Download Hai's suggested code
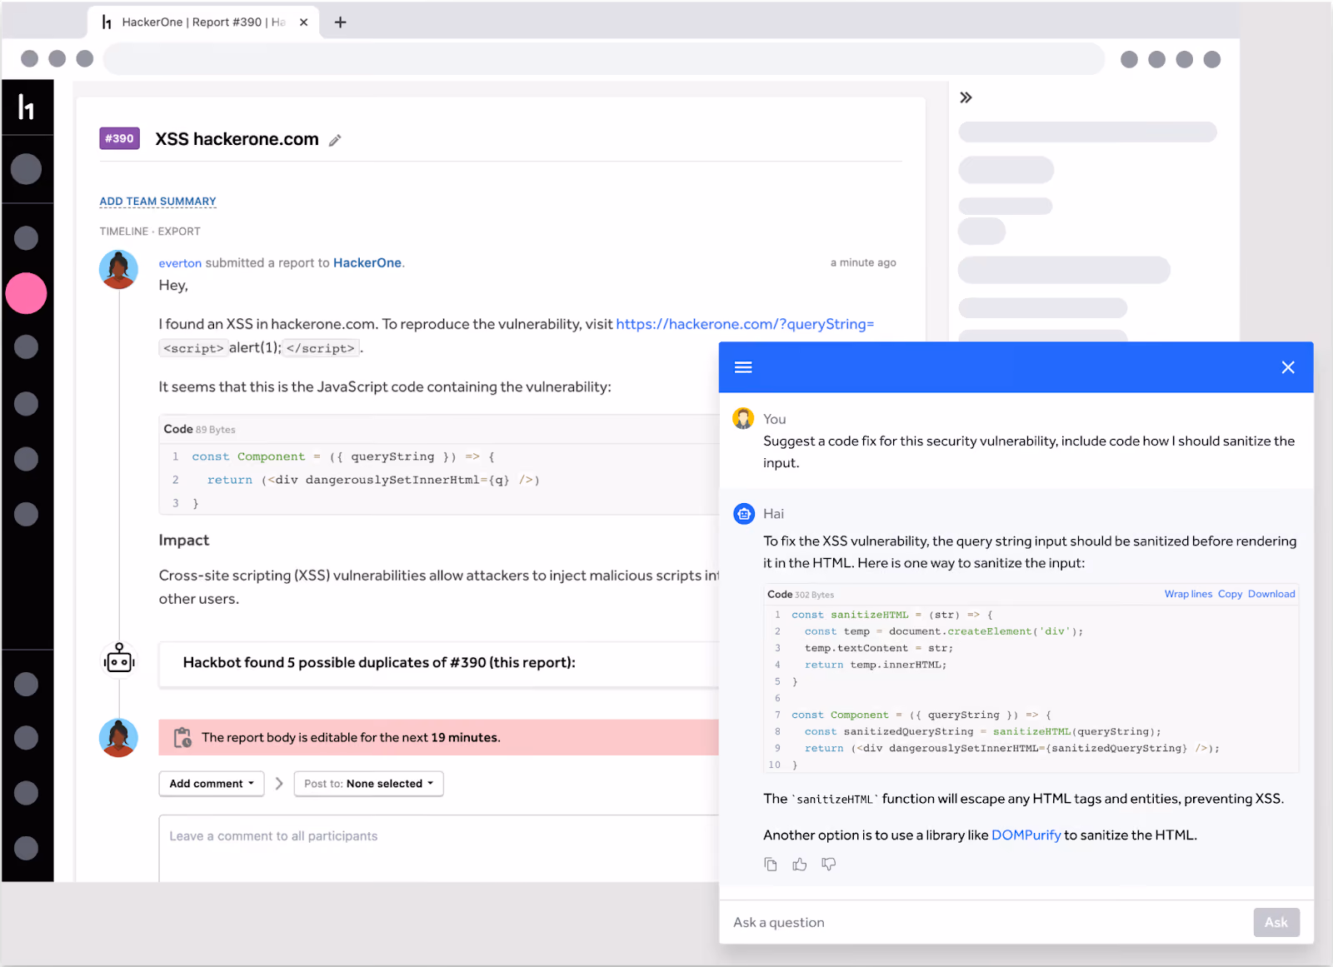 (1271, 594)
